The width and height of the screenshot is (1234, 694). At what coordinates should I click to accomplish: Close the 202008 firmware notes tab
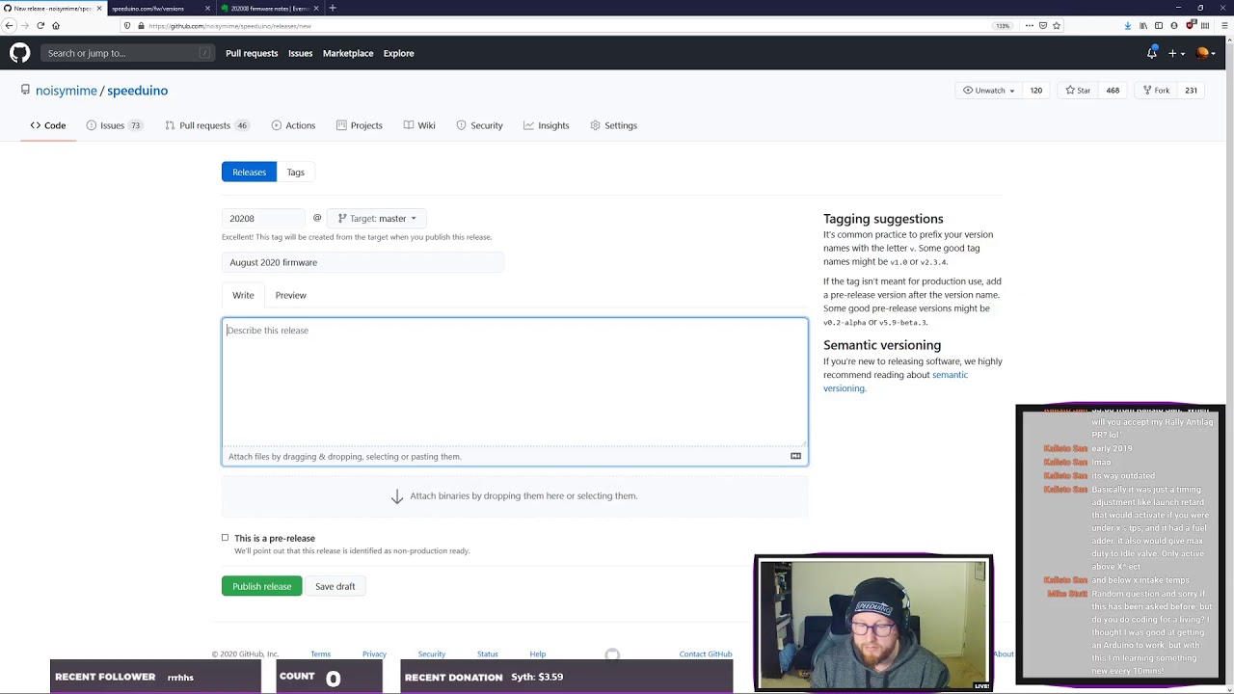point(316,8)
